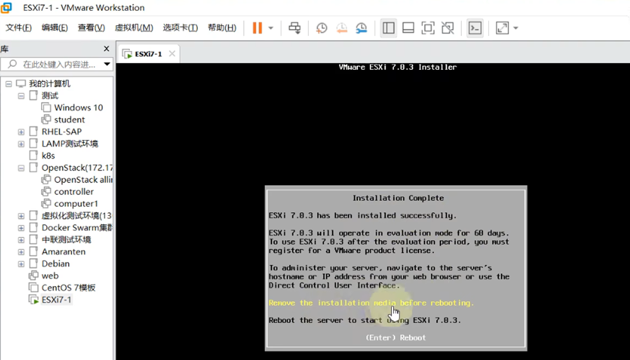
Task: Switch to Unity mode
Action: 447,28
